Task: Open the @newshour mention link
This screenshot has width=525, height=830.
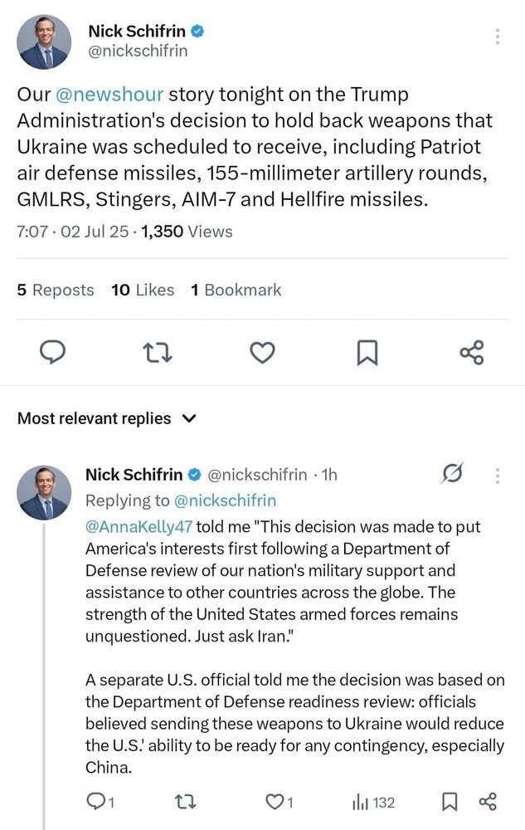Action: [109, 94]
